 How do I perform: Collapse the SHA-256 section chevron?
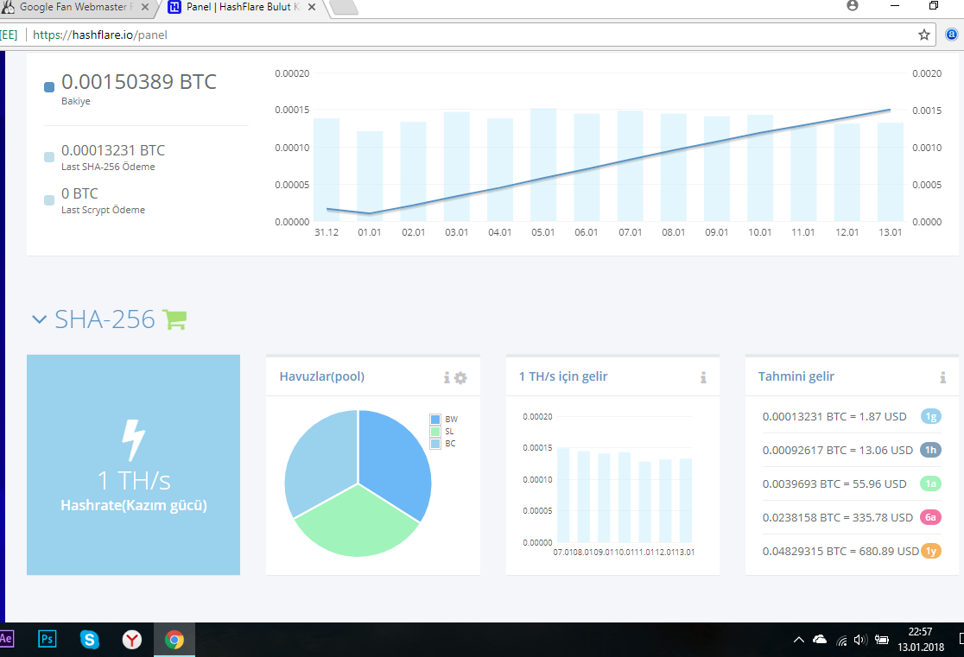tap(40, 319)
